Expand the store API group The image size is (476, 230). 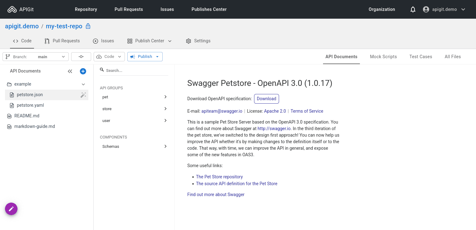[135, 109]
